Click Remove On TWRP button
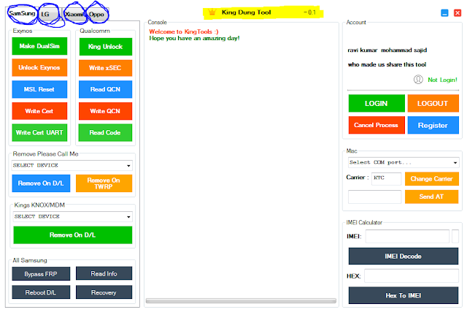The height and width of the screenshot is (315, 467). pos(104,183)
